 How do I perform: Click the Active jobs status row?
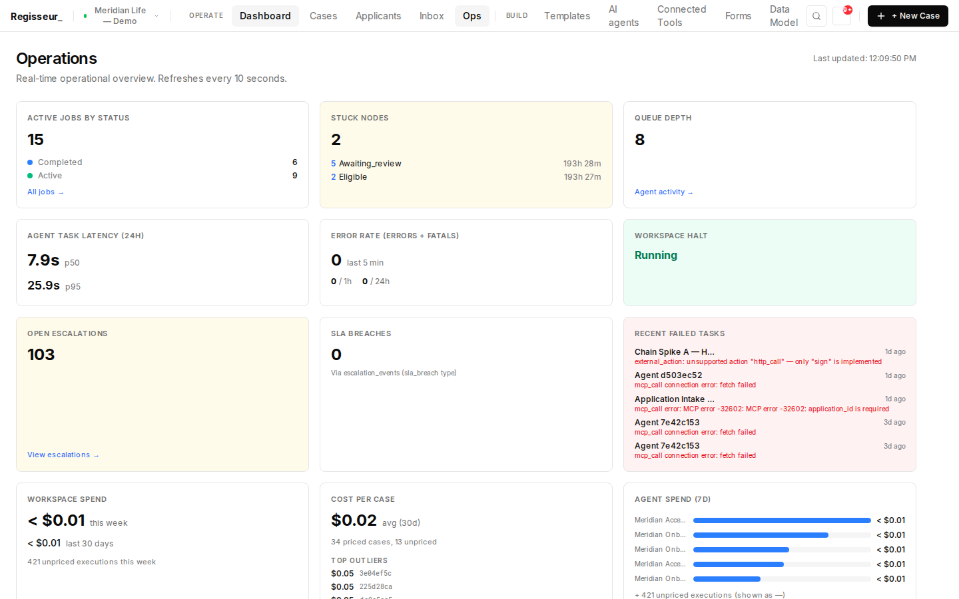[162, 176]
